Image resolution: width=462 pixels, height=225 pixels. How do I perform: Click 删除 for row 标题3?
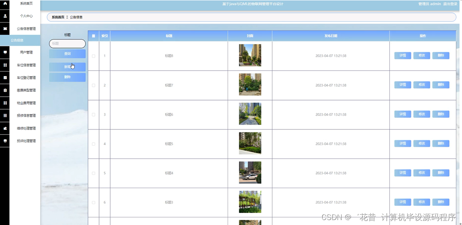point(441,202)
